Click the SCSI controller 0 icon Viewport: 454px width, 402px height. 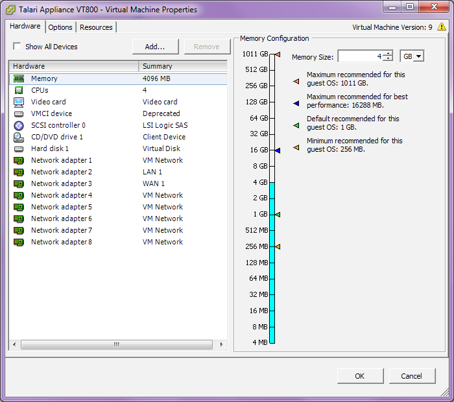19,126
